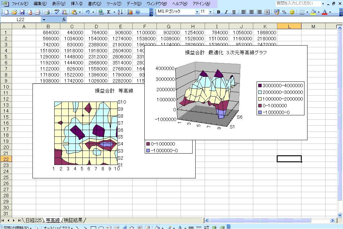Apply percent style with % icon

tap(284, 12)
